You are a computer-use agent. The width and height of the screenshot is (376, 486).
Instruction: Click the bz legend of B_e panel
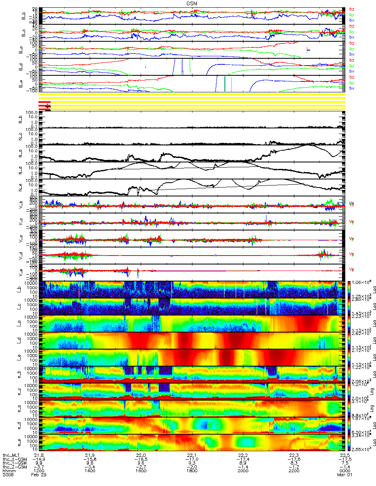tap(352, 77)
